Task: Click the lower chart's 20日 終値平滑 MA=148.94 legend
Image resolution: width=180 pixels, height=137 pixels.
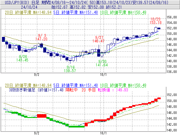Action: (28, 85)
